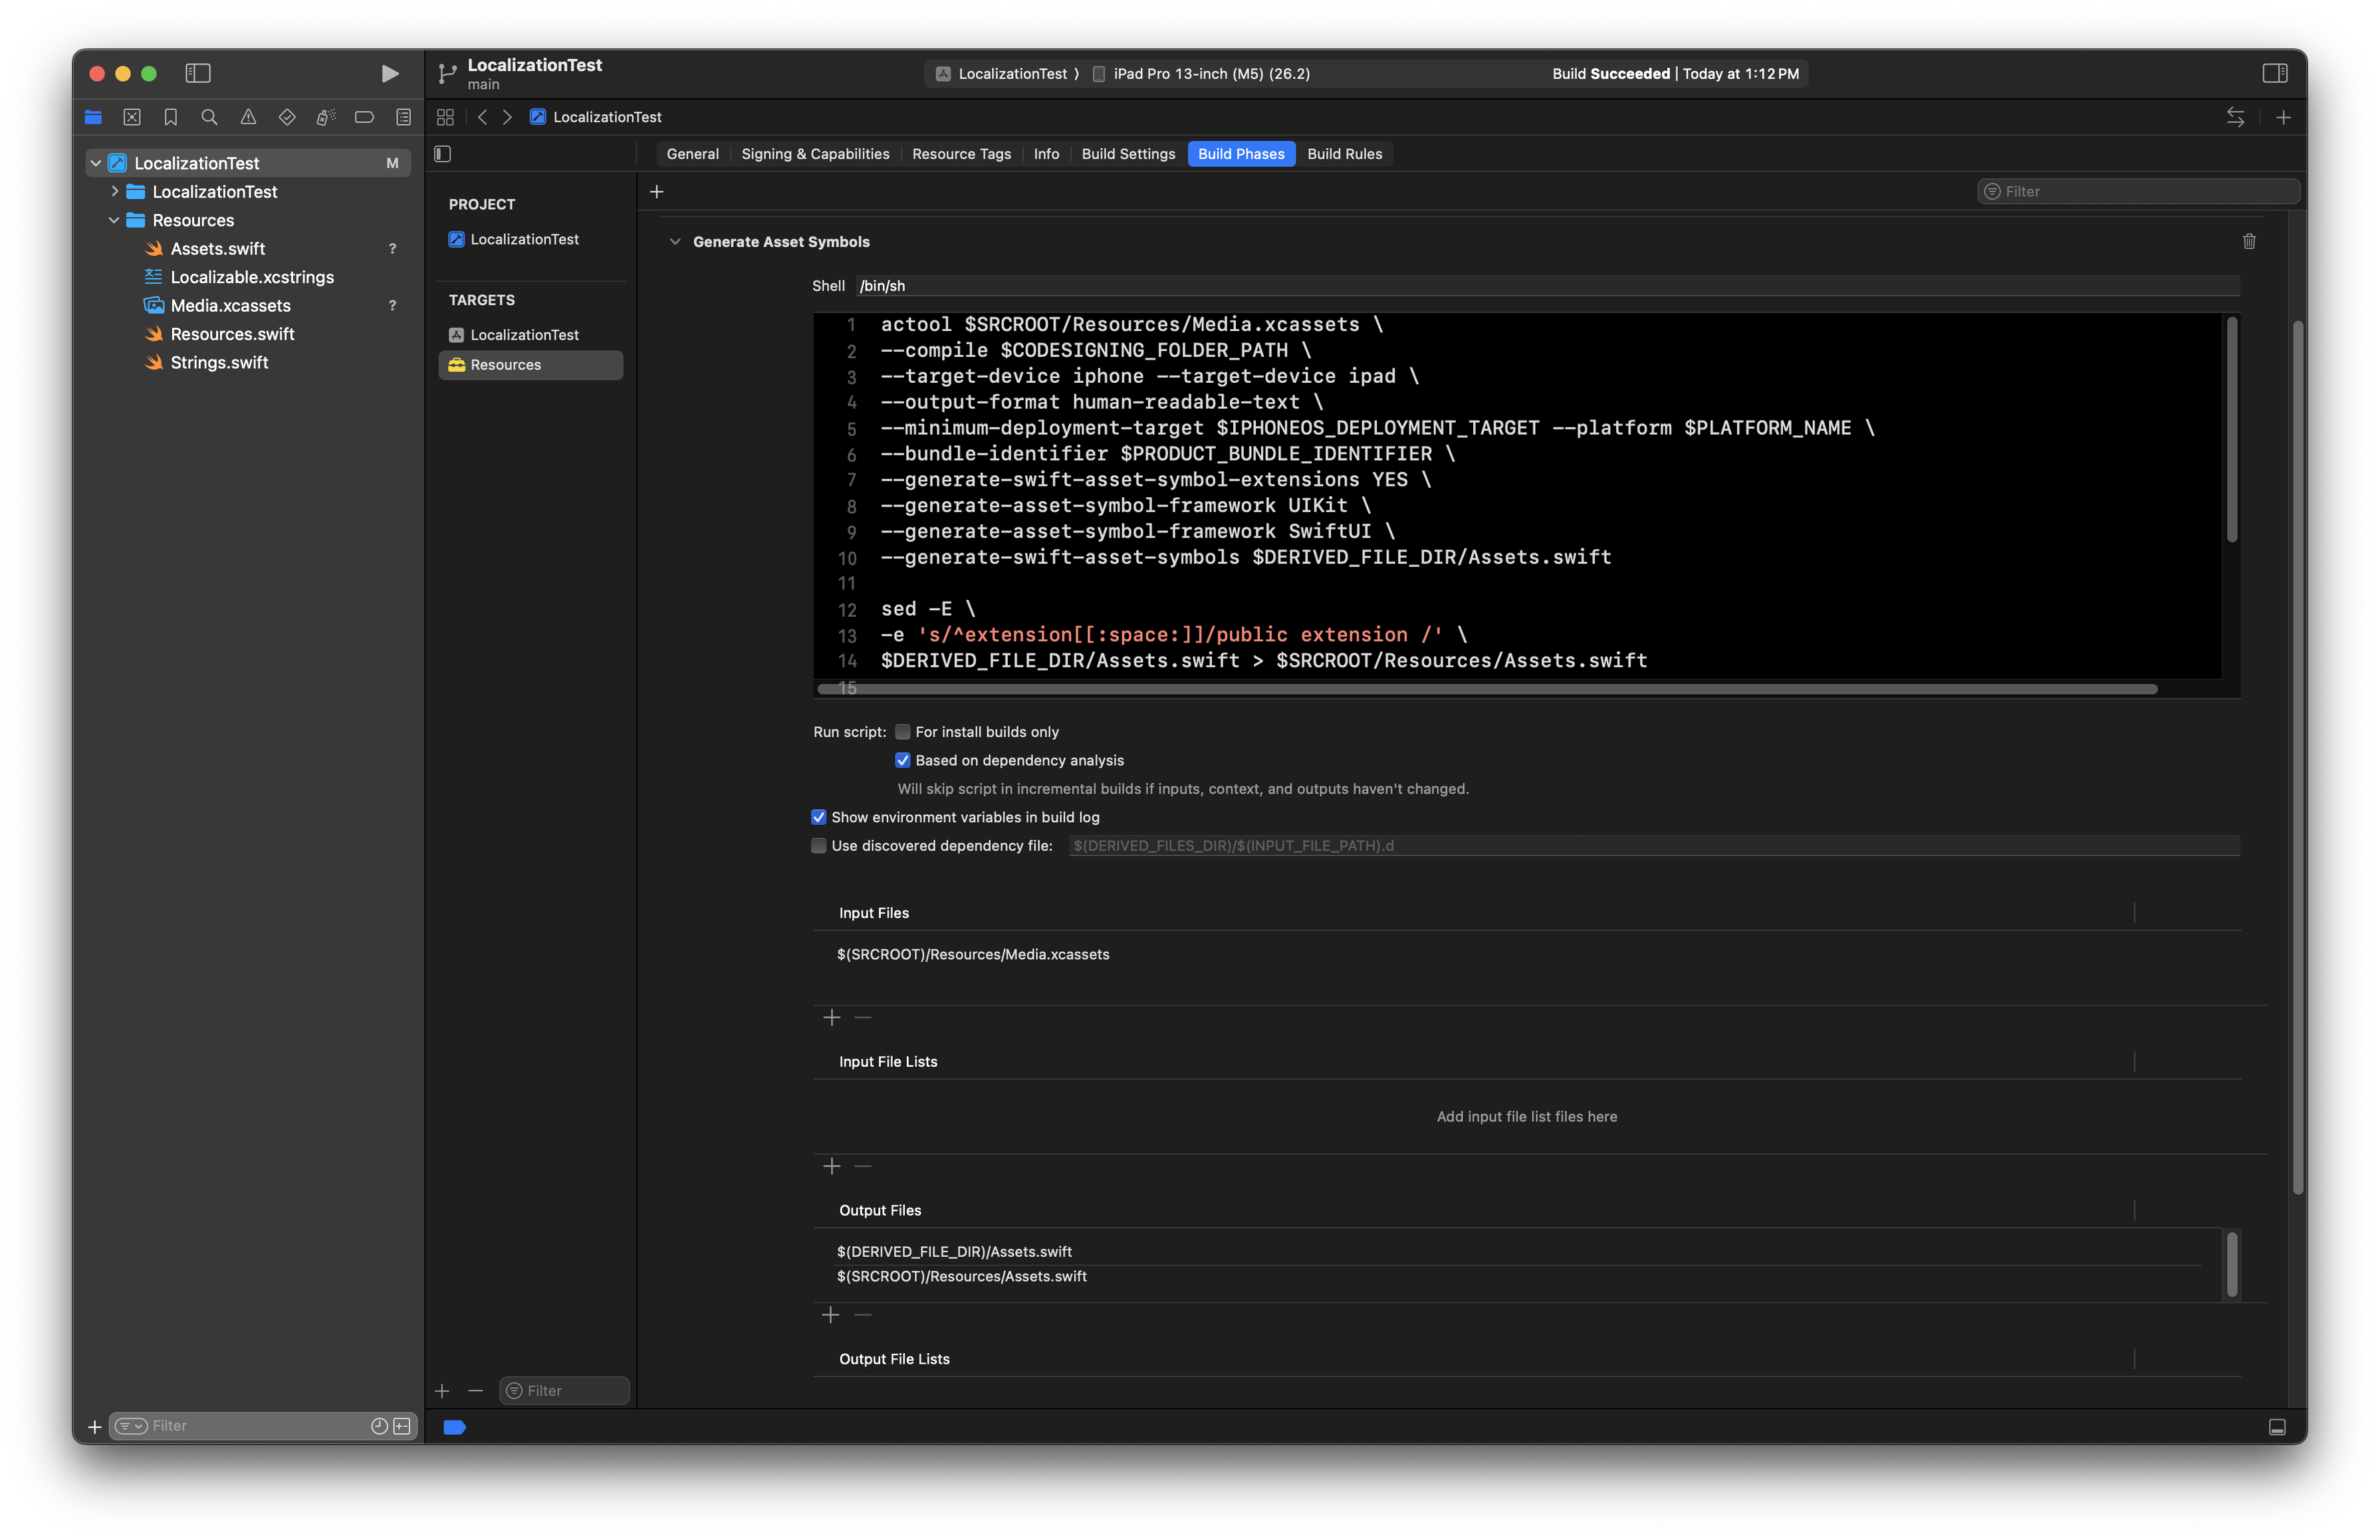Switch to the General tab

click(x=692, y=153)
